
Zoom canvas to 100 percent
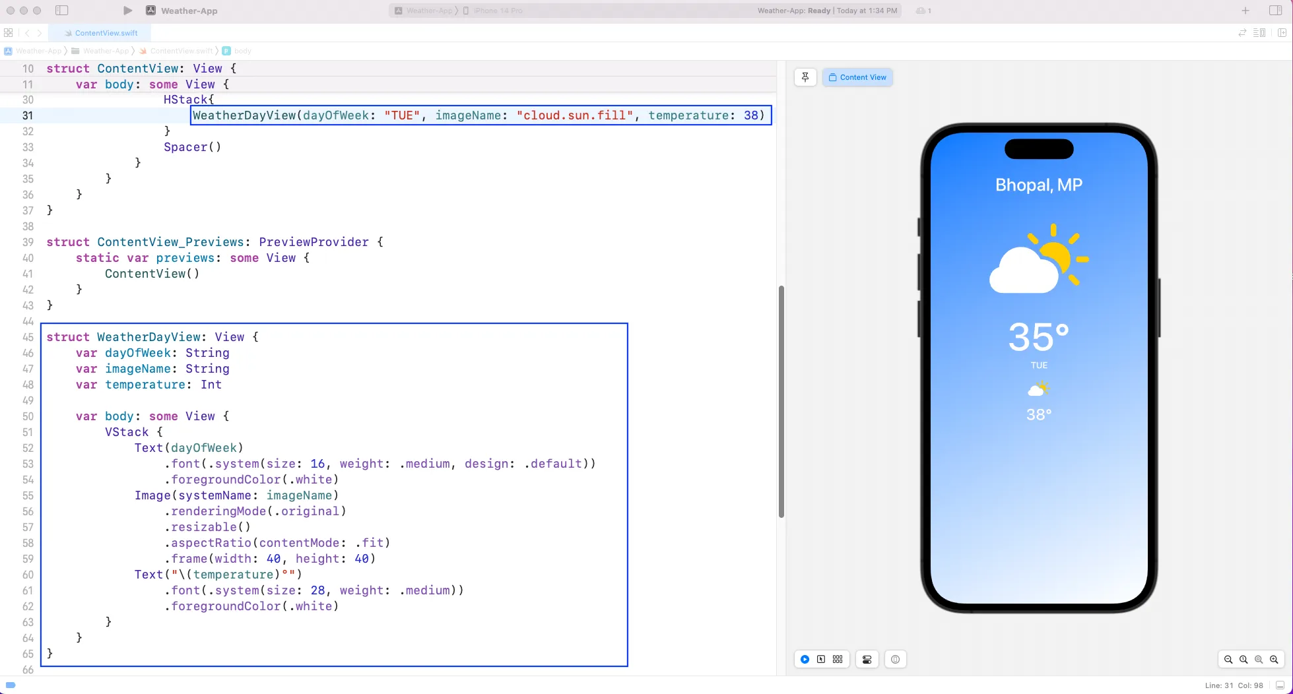point(1243,659)
